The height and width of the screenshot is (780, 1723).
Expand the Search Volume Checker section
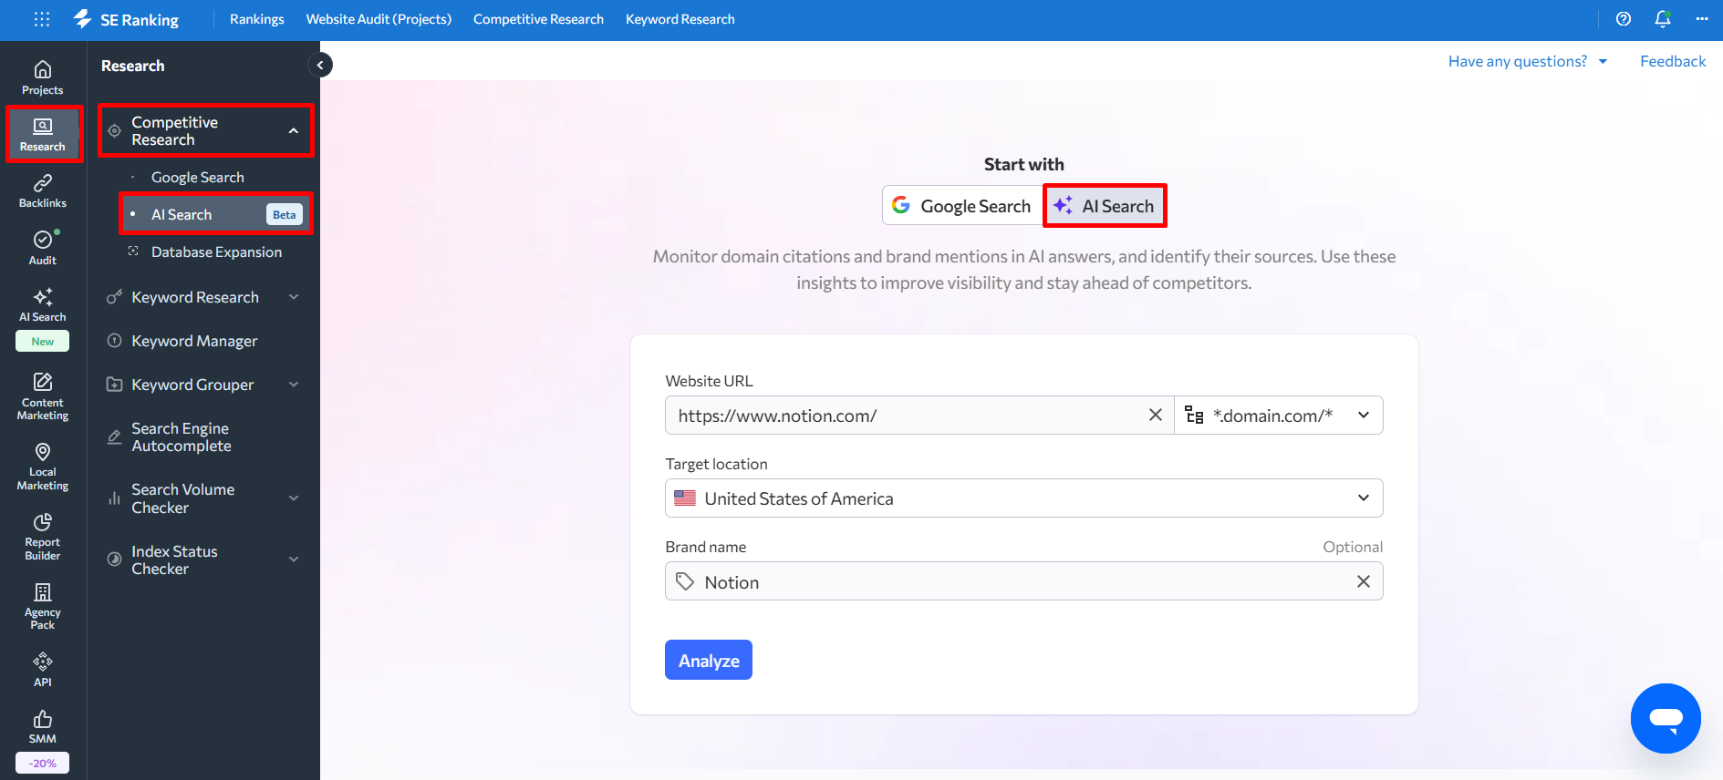click(294, 498)
